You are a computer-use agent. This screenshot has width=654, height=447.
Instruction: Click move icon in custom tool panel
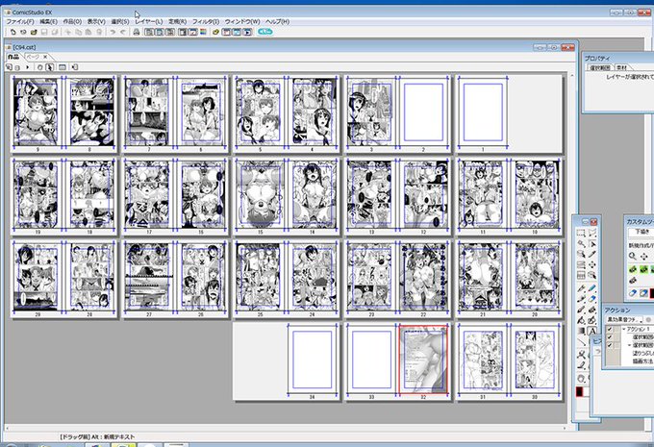644,257
